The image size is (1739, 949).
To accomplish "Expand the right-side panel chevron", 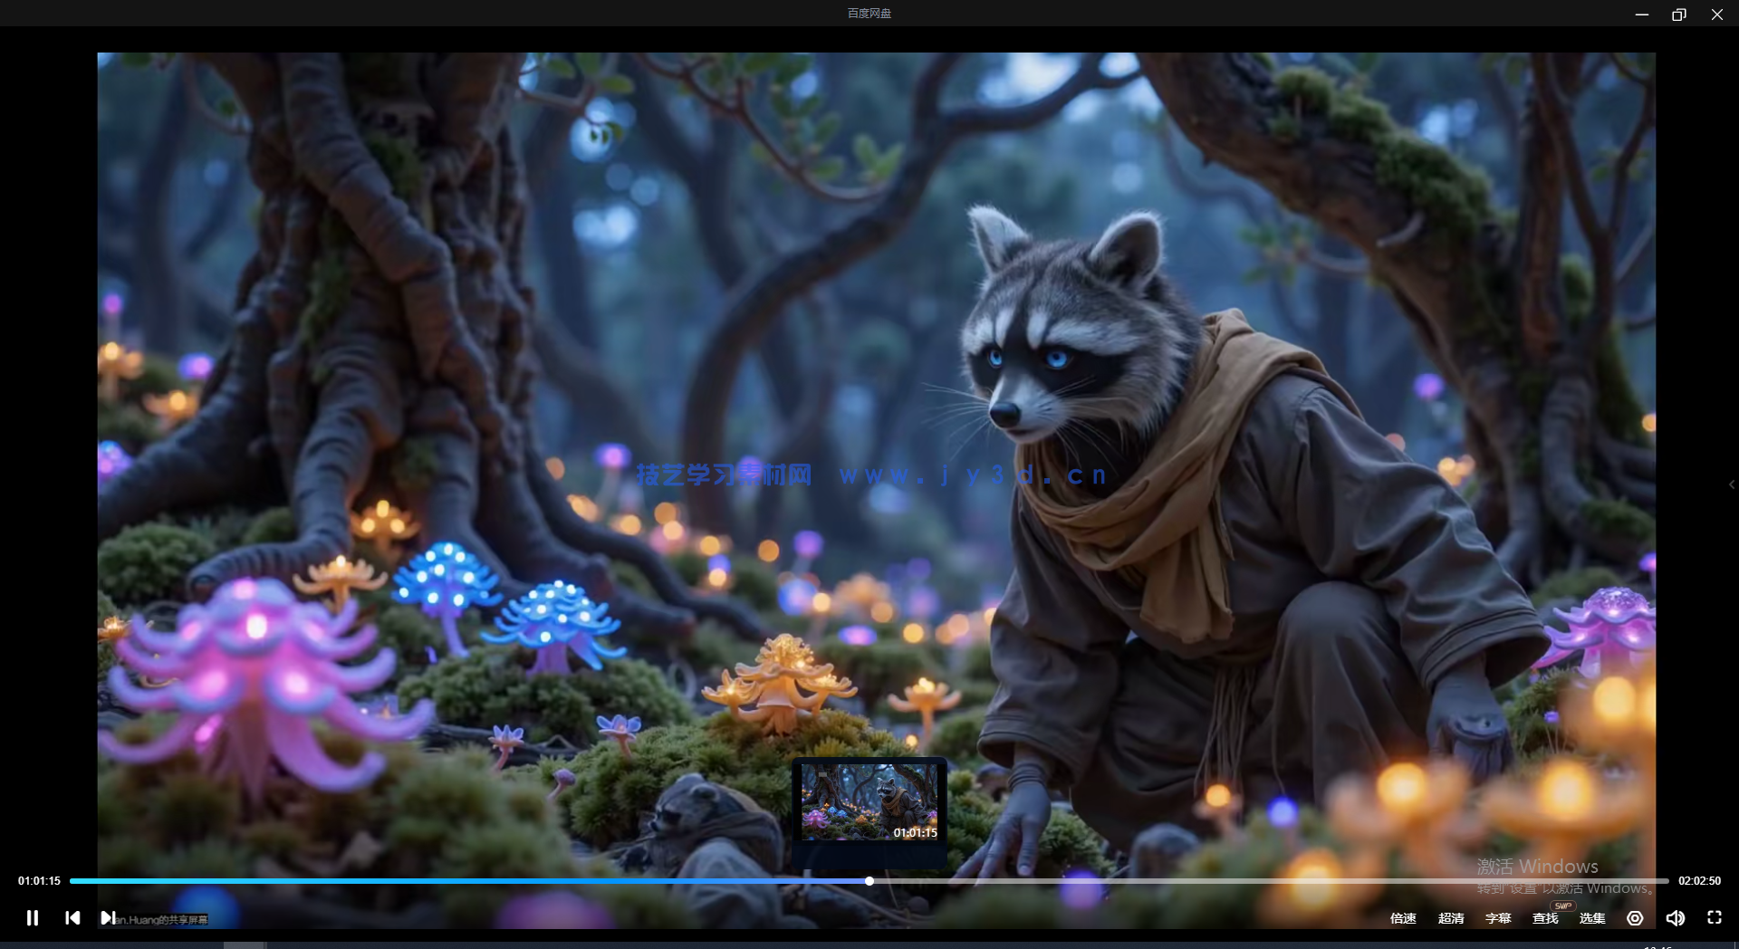I will pyautogui.click(x=1732, y=484).
